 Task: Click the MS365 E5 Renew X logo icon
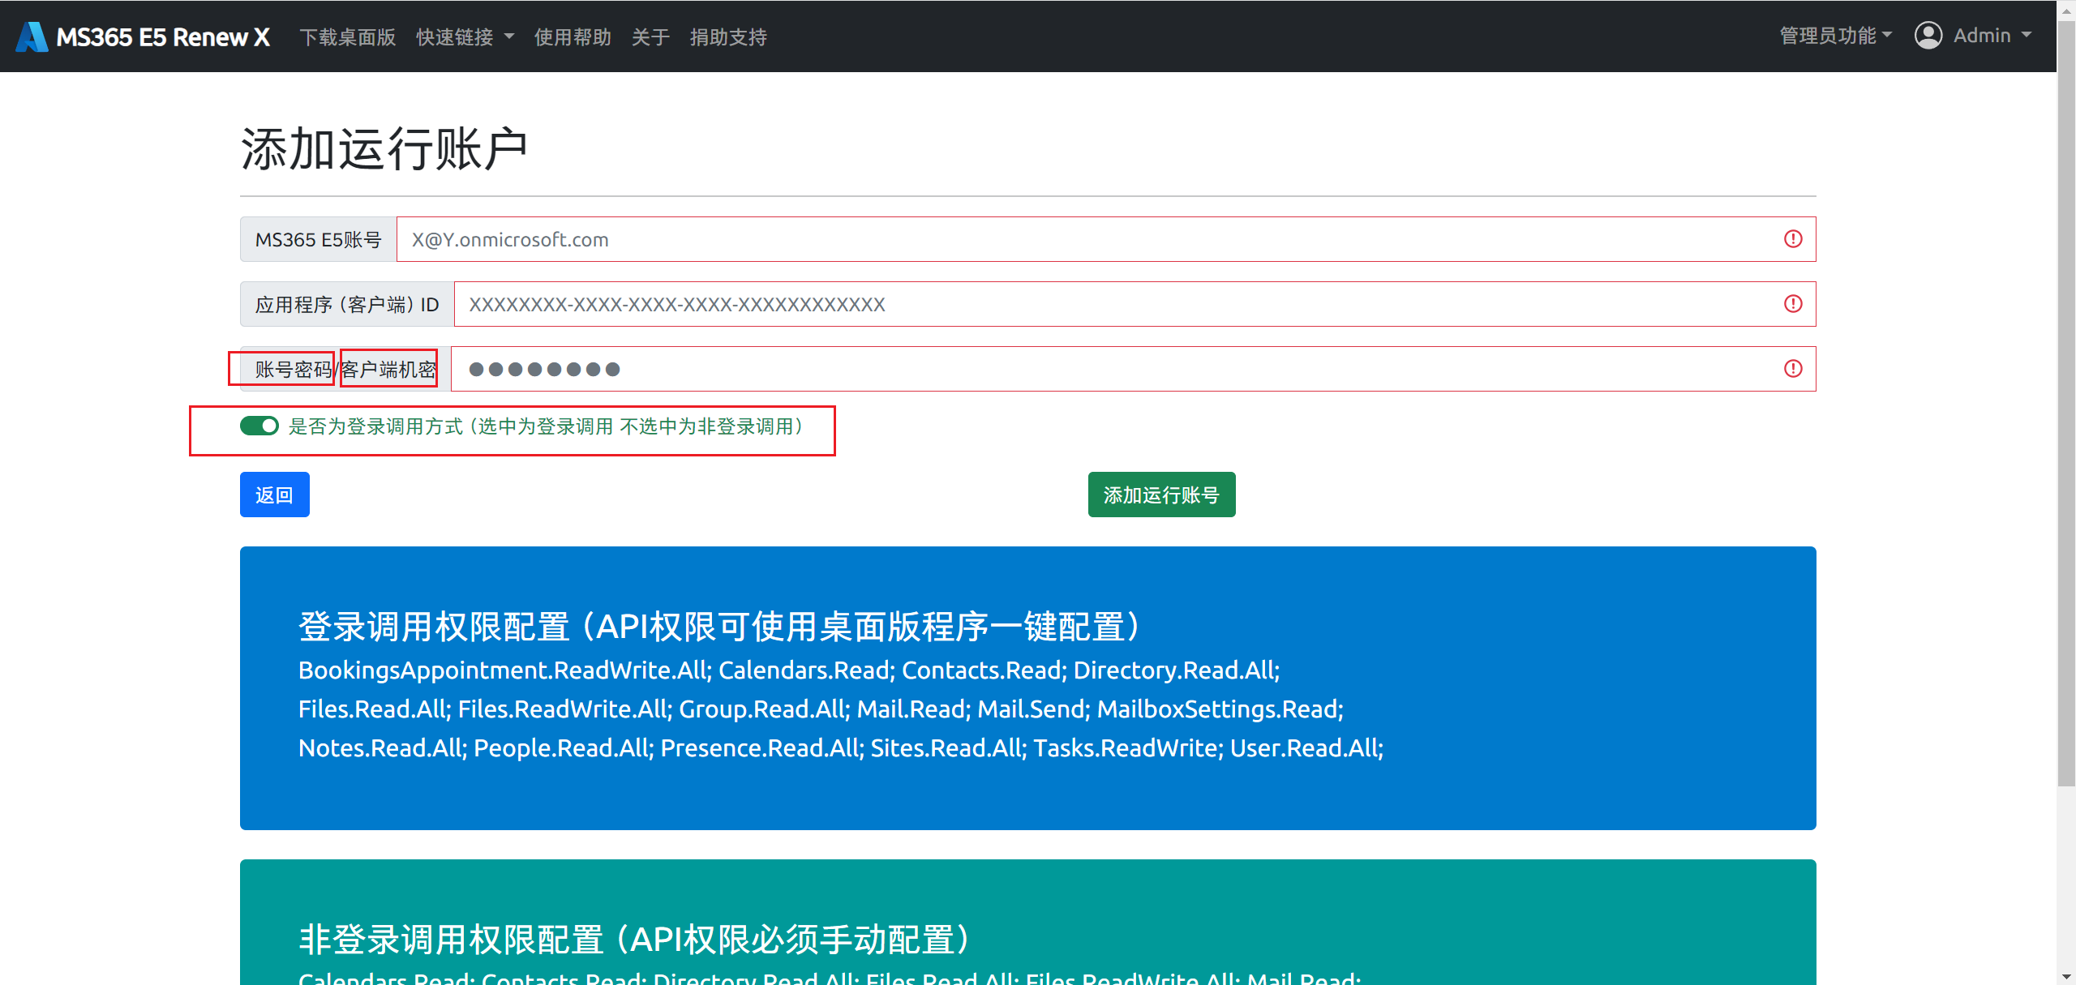[30, 36]
